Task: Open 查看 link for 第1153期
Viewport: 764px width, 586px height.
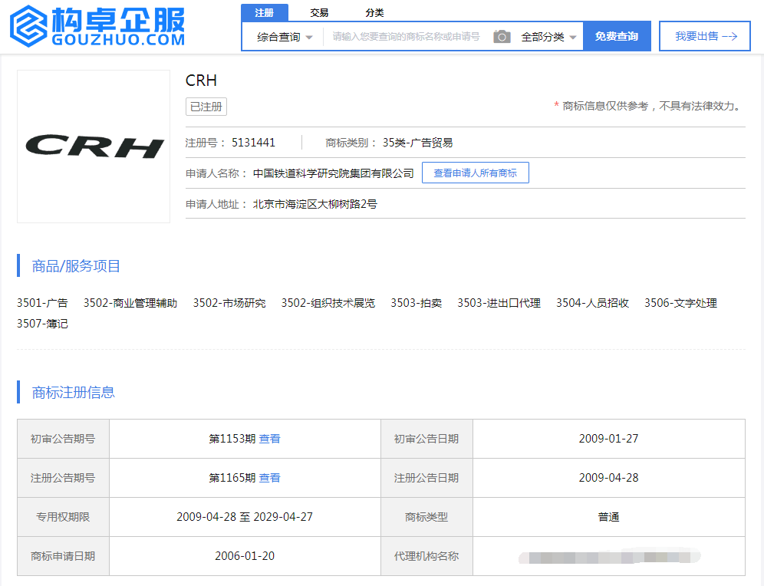Action: coord(269,439)
